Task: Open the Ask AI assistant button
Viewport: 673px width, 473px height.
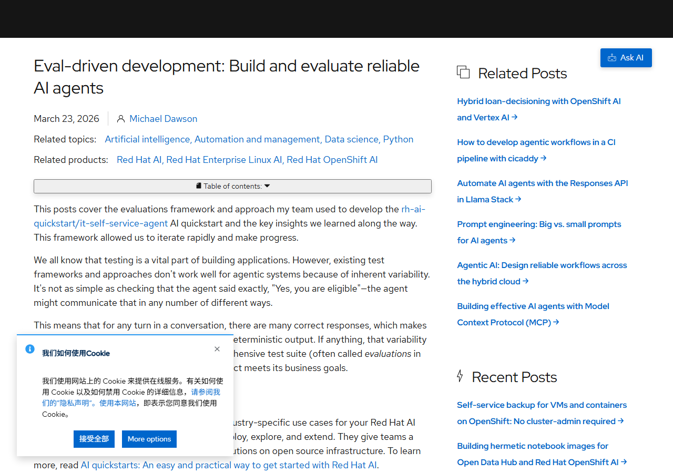Action: [x=626, y=58]
